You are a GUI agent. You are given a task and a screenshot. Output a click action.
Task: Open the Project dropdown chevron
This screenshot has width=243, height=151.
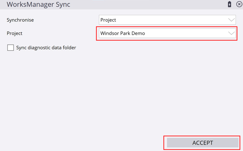tap(231, 33)
